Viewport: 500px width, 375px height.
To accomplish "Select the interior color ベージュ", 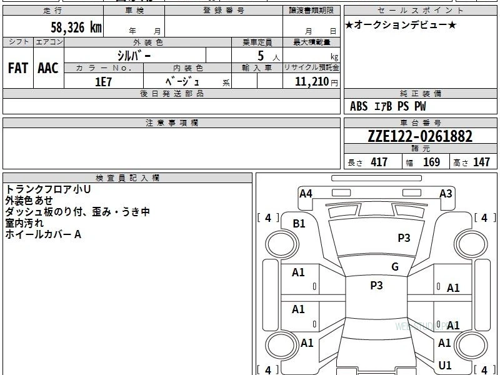I will click(182, 81).
